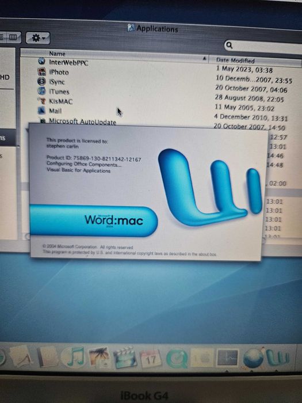The width and height of the screenshot is (302, 403).
Task: Open Address Book from the Dock
Action: [48, 356]
